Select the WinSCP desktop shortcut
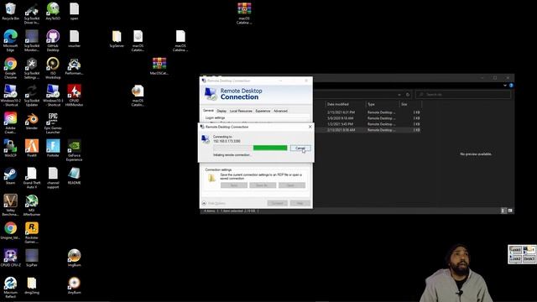This screenshot has width=537, height=302. (11, 148)
